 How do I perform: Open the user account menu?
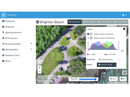[x=124, y=15]
